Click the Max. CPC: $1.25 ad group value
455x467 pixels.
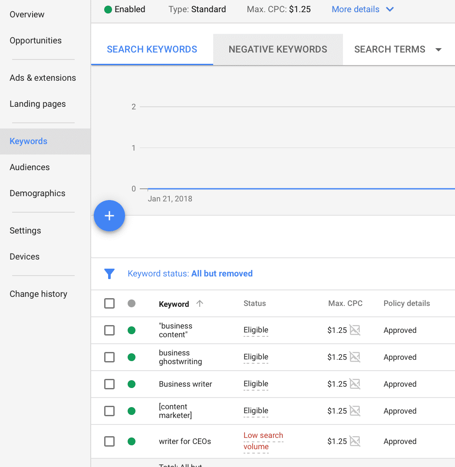click(x=279, y=9)
